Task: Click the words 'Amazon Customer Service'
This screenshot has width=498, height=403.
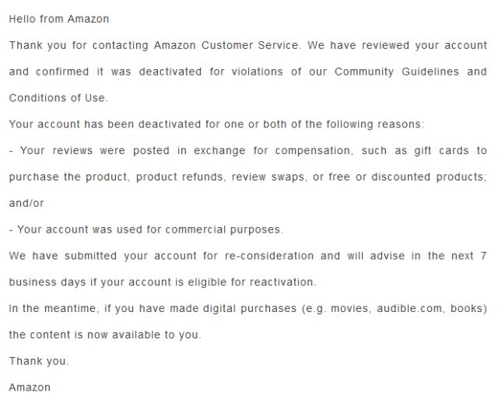Action: pos(226,45)
